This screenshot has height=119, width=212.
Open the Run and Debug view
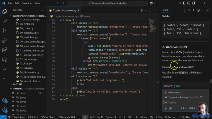point(4,40)
